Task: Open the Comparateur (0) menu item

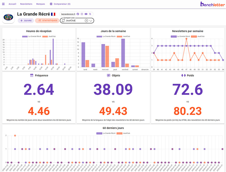Action: [60, 4]
